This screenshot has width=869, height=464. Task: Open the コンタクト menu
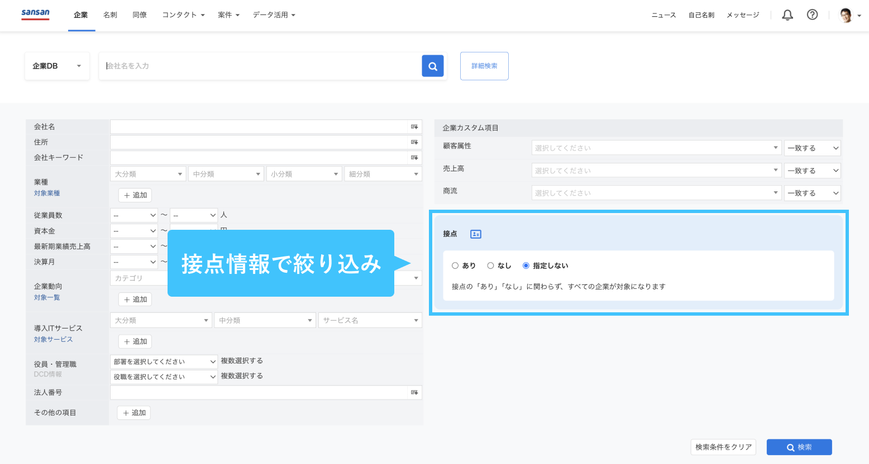coord(183,15)
